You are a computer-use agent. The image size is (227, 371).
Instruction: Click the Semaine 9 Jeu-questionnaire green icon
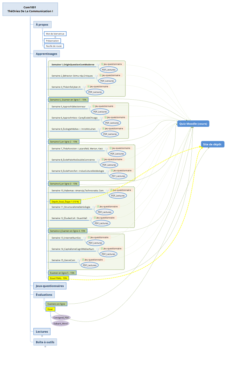tap(112, 170)
